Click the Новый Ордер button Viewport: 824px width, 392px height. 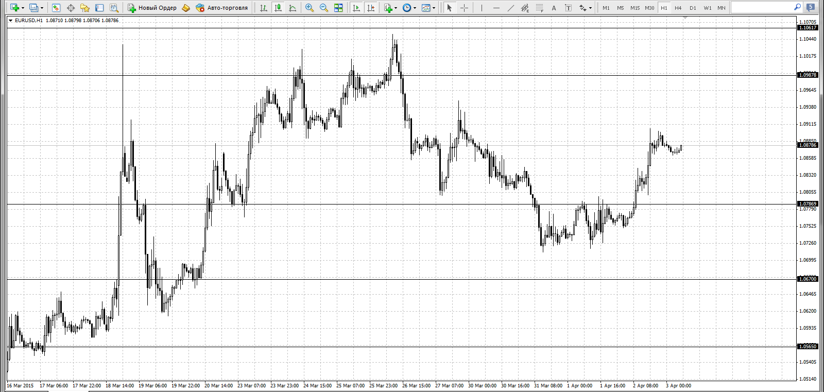(x=152, y=8)
